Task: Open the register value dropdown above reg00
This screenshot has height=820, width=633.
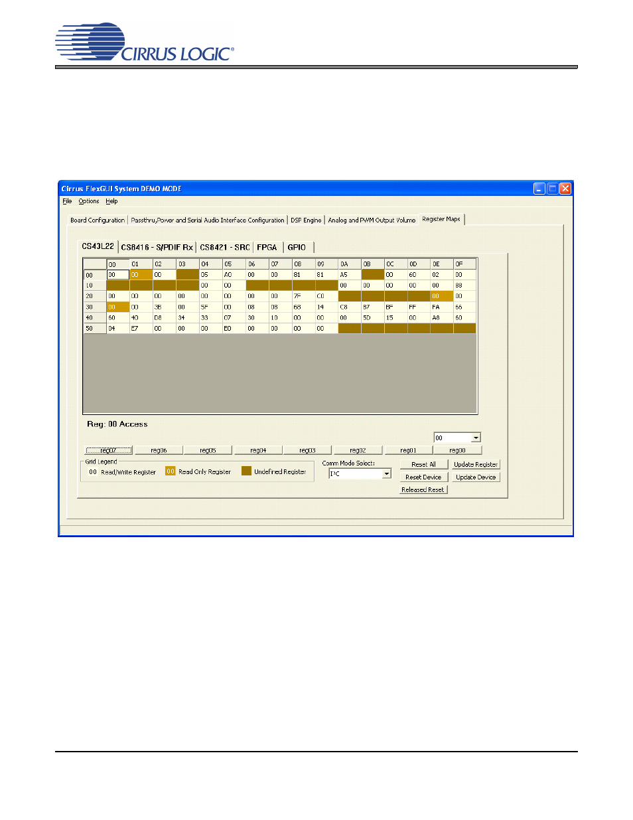Action: coord(476,438)
